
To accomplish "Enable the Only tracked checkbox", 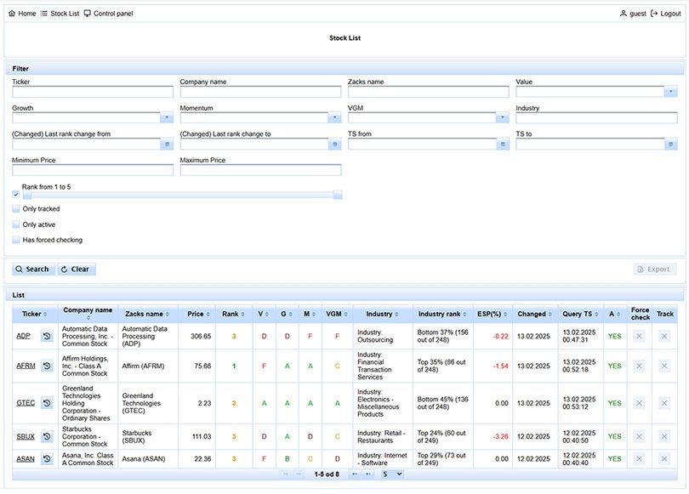I will click(16, 209).
